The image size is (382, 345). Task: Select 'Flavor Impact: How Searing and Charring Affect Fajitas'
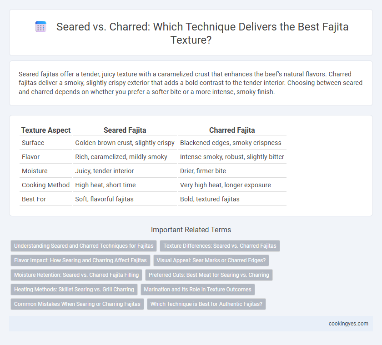click(x=80, y=260)
